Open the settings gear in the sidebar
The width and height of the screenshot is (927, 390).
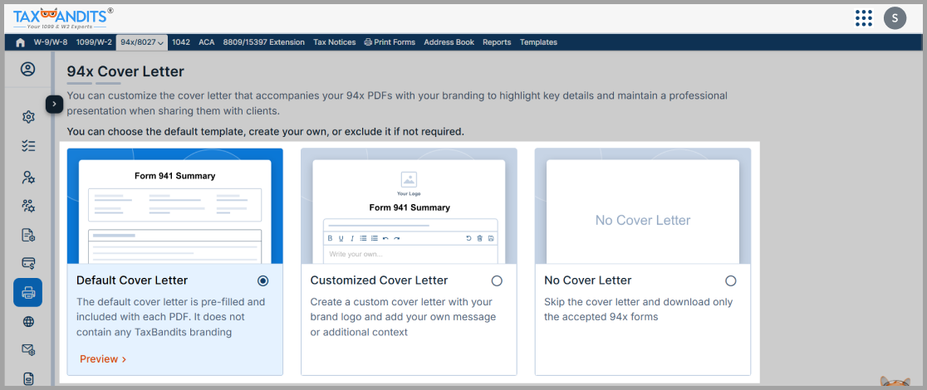(28, 117)
